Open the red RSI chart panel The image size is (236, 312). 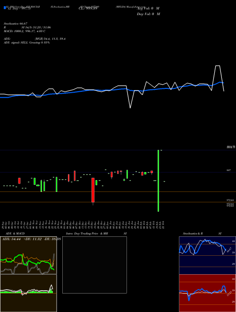click(x=207, y=293)
